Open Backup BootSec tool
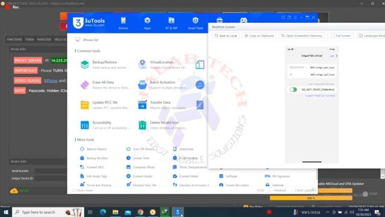This screenshot has height=217, width=385. click(x=94, y=158)
